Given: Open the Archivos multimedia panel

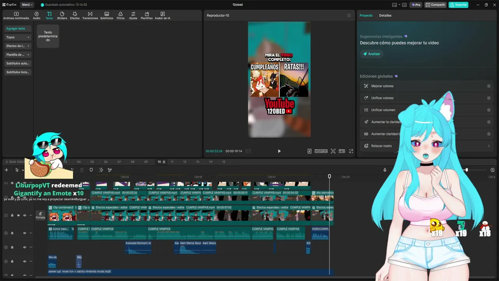Looking at the screenshot, I should 16,16.
